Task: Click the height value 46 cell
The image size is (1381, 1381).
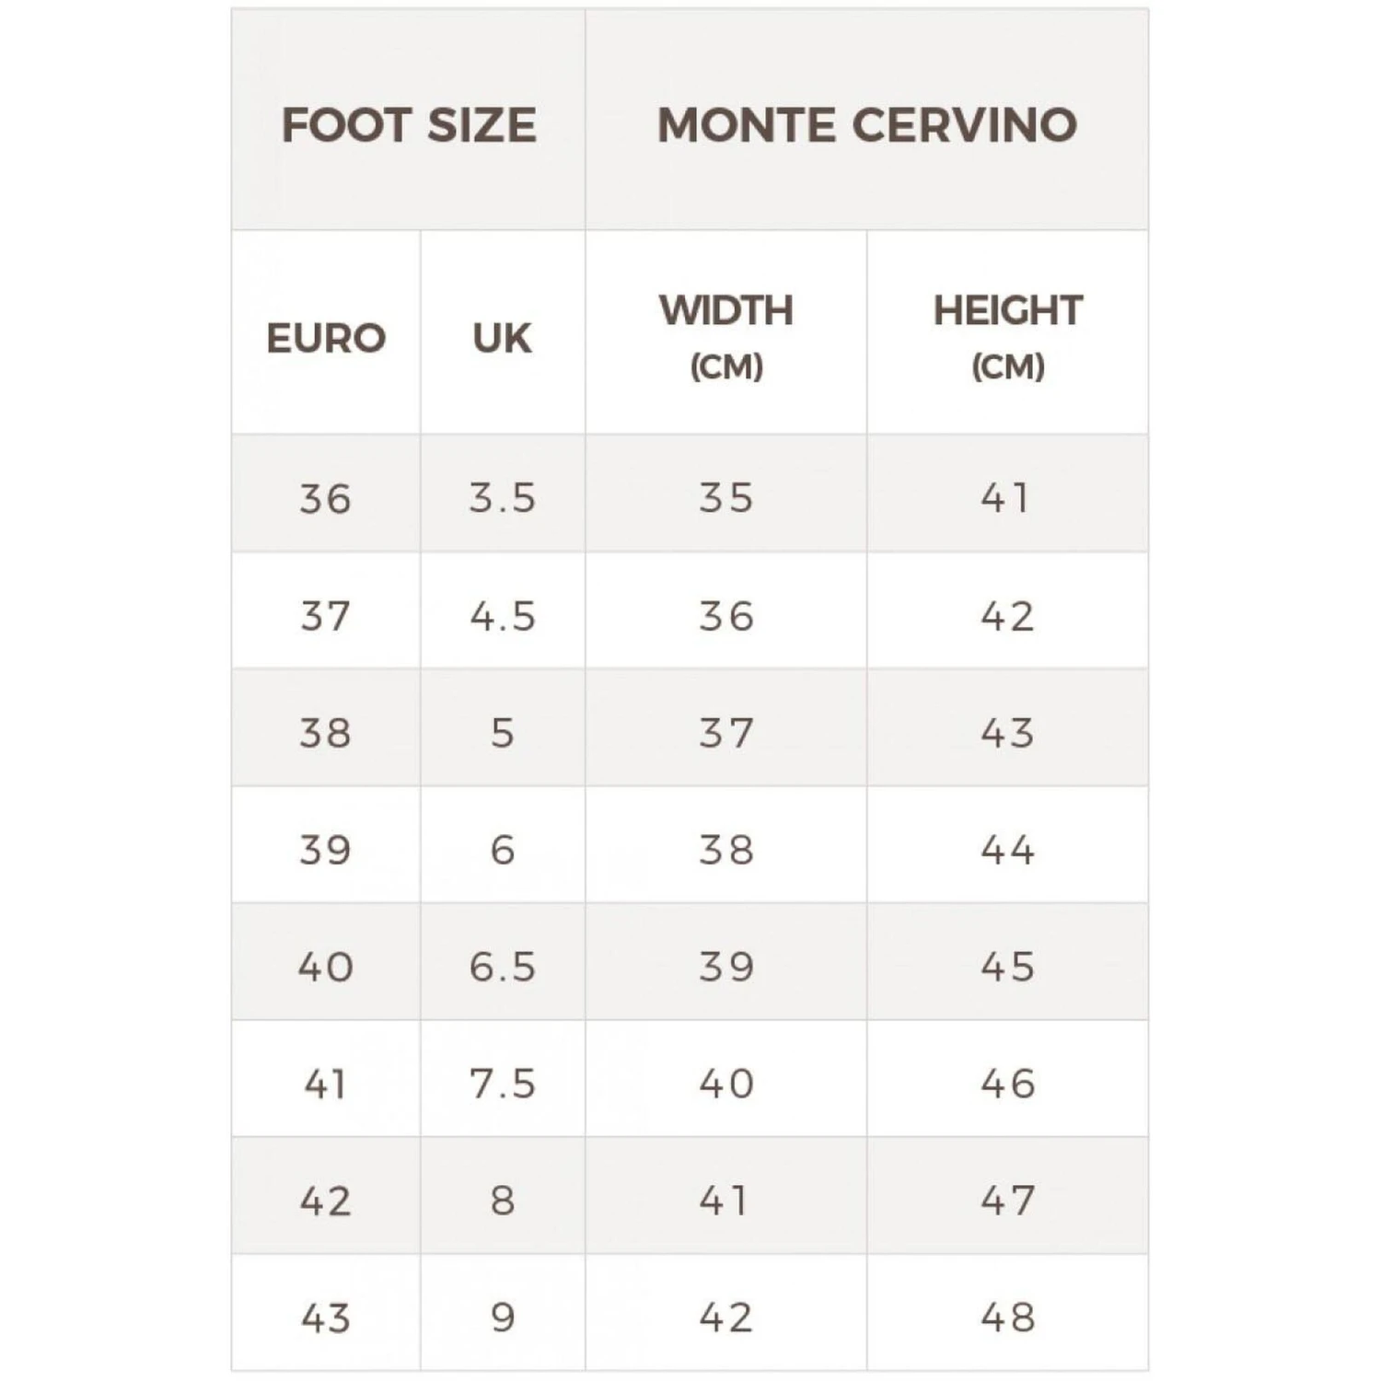Action: pyautogui.click(x=1007, y=1084)
